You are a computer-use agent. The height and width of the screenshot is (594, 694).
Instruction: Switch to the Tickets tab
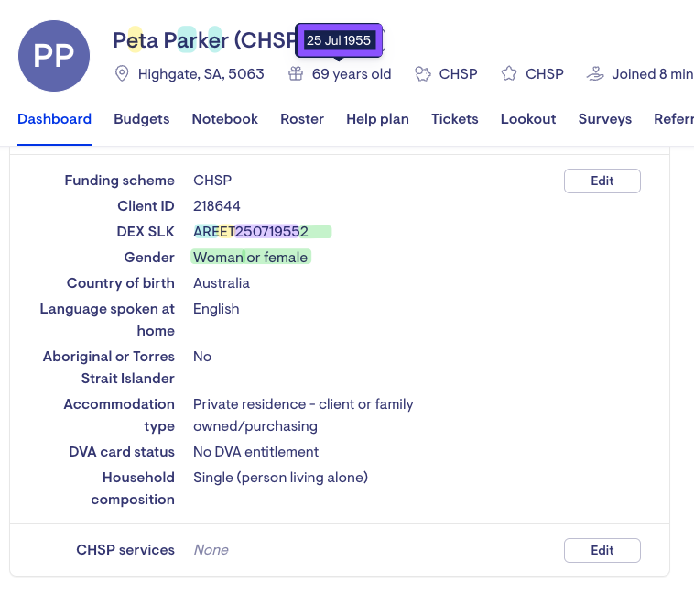point(454,119)
